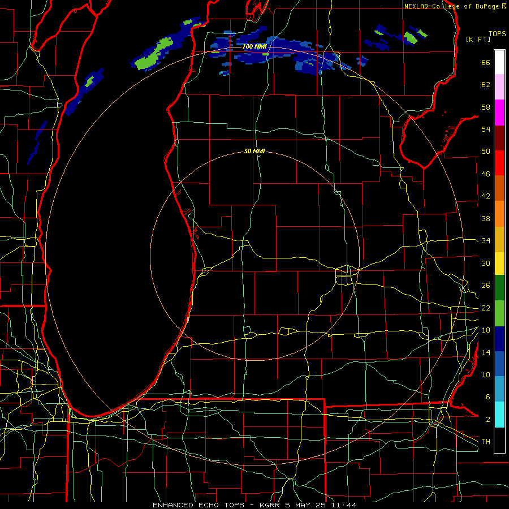
Task: Select the yellow legend swatch
Action: [499, 264]
